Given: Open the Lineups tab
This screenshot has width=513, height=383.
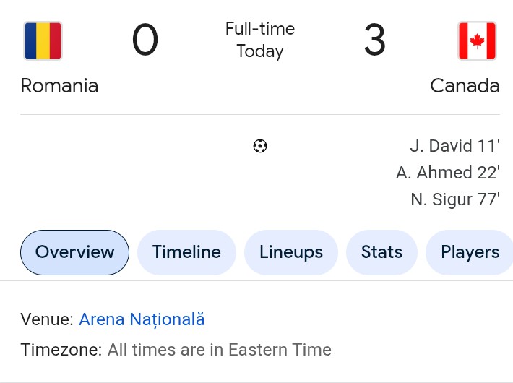Looking at the screenshot, I should [x=291, y=252].
